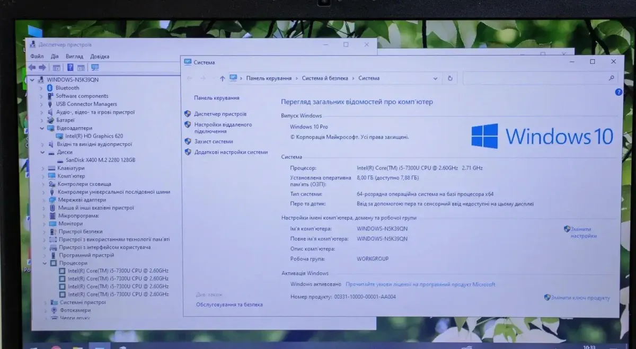Collapse the Процесори category
The image size is (636, 349).
[45, 263]
